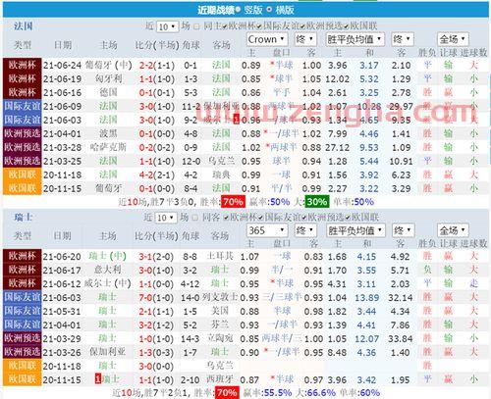Click score 2-2(1-1) for 葡萄牙 vs 法国
Image resolution: width=491 pixels, height=399 pixels.
click(157, 66)
